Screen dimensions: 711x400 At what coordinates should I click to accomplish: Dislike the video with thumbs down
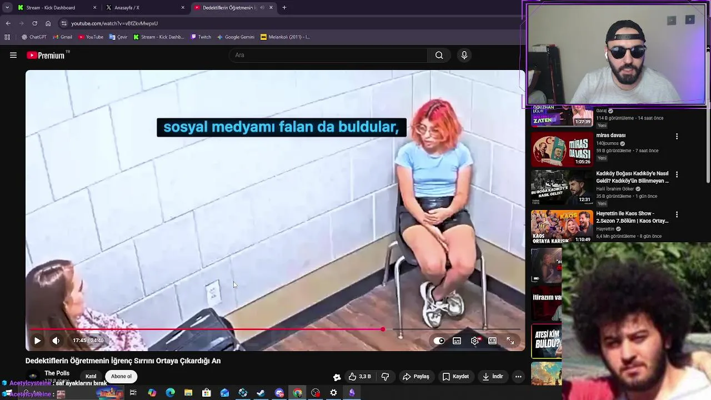(x=385, y=376)
